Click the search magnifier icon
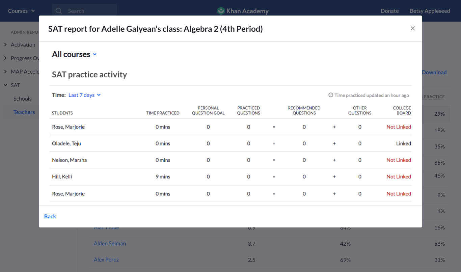This screenshot has width=461, height=272. [x=59, y=11]
